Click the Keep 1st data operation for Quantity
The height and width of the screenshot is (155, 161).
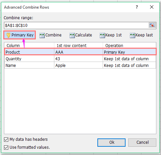click(x=126, y=59)
